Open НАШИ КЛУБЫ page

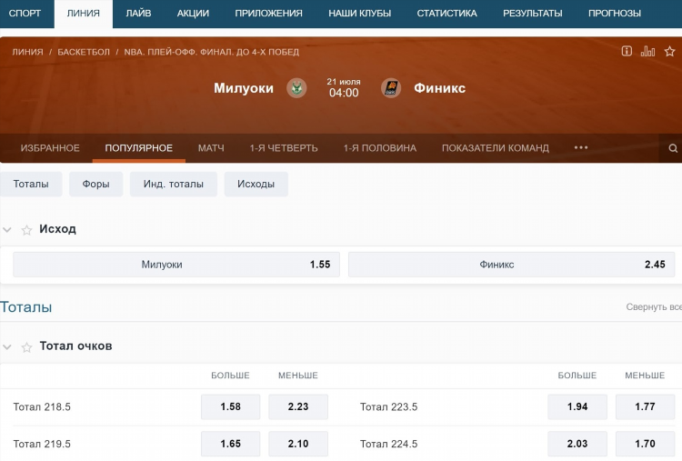360,14
